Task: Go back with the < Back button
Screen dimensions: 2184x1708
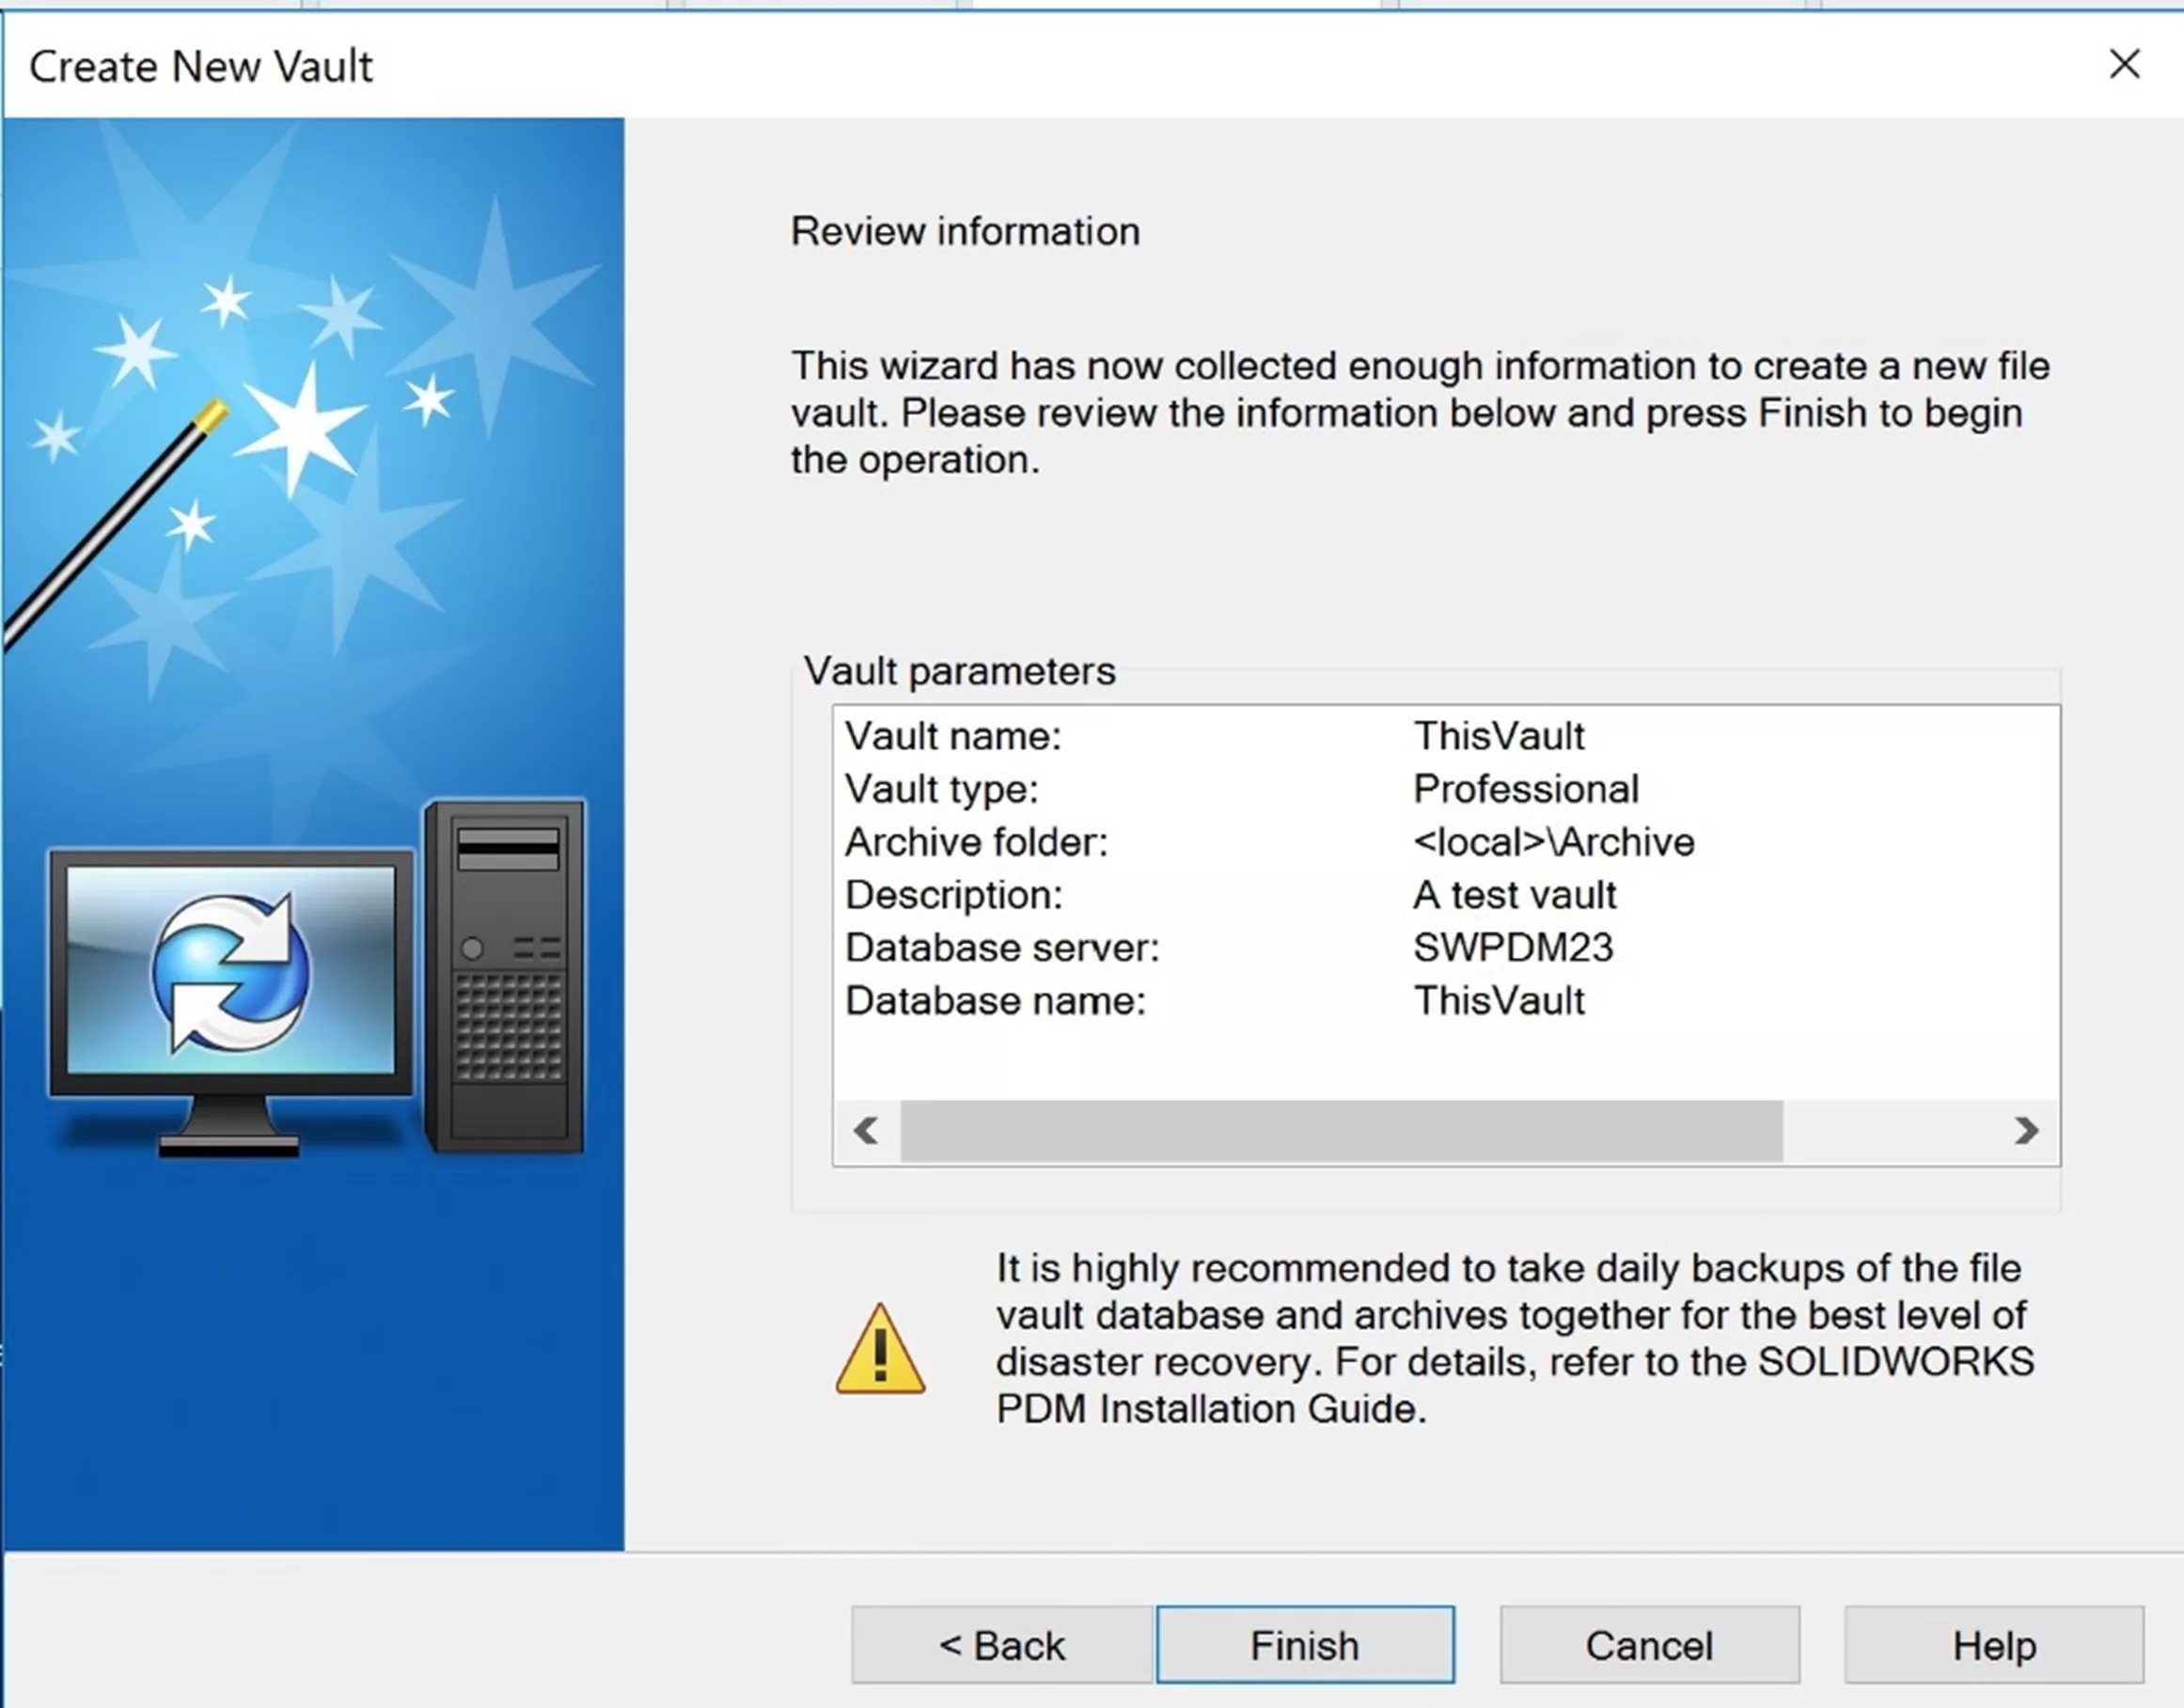Action: (x=1002, y=1645)
